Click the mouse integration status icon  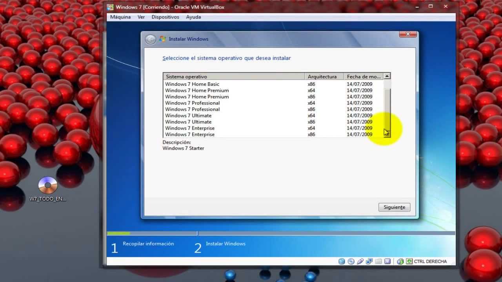point(400,261)
